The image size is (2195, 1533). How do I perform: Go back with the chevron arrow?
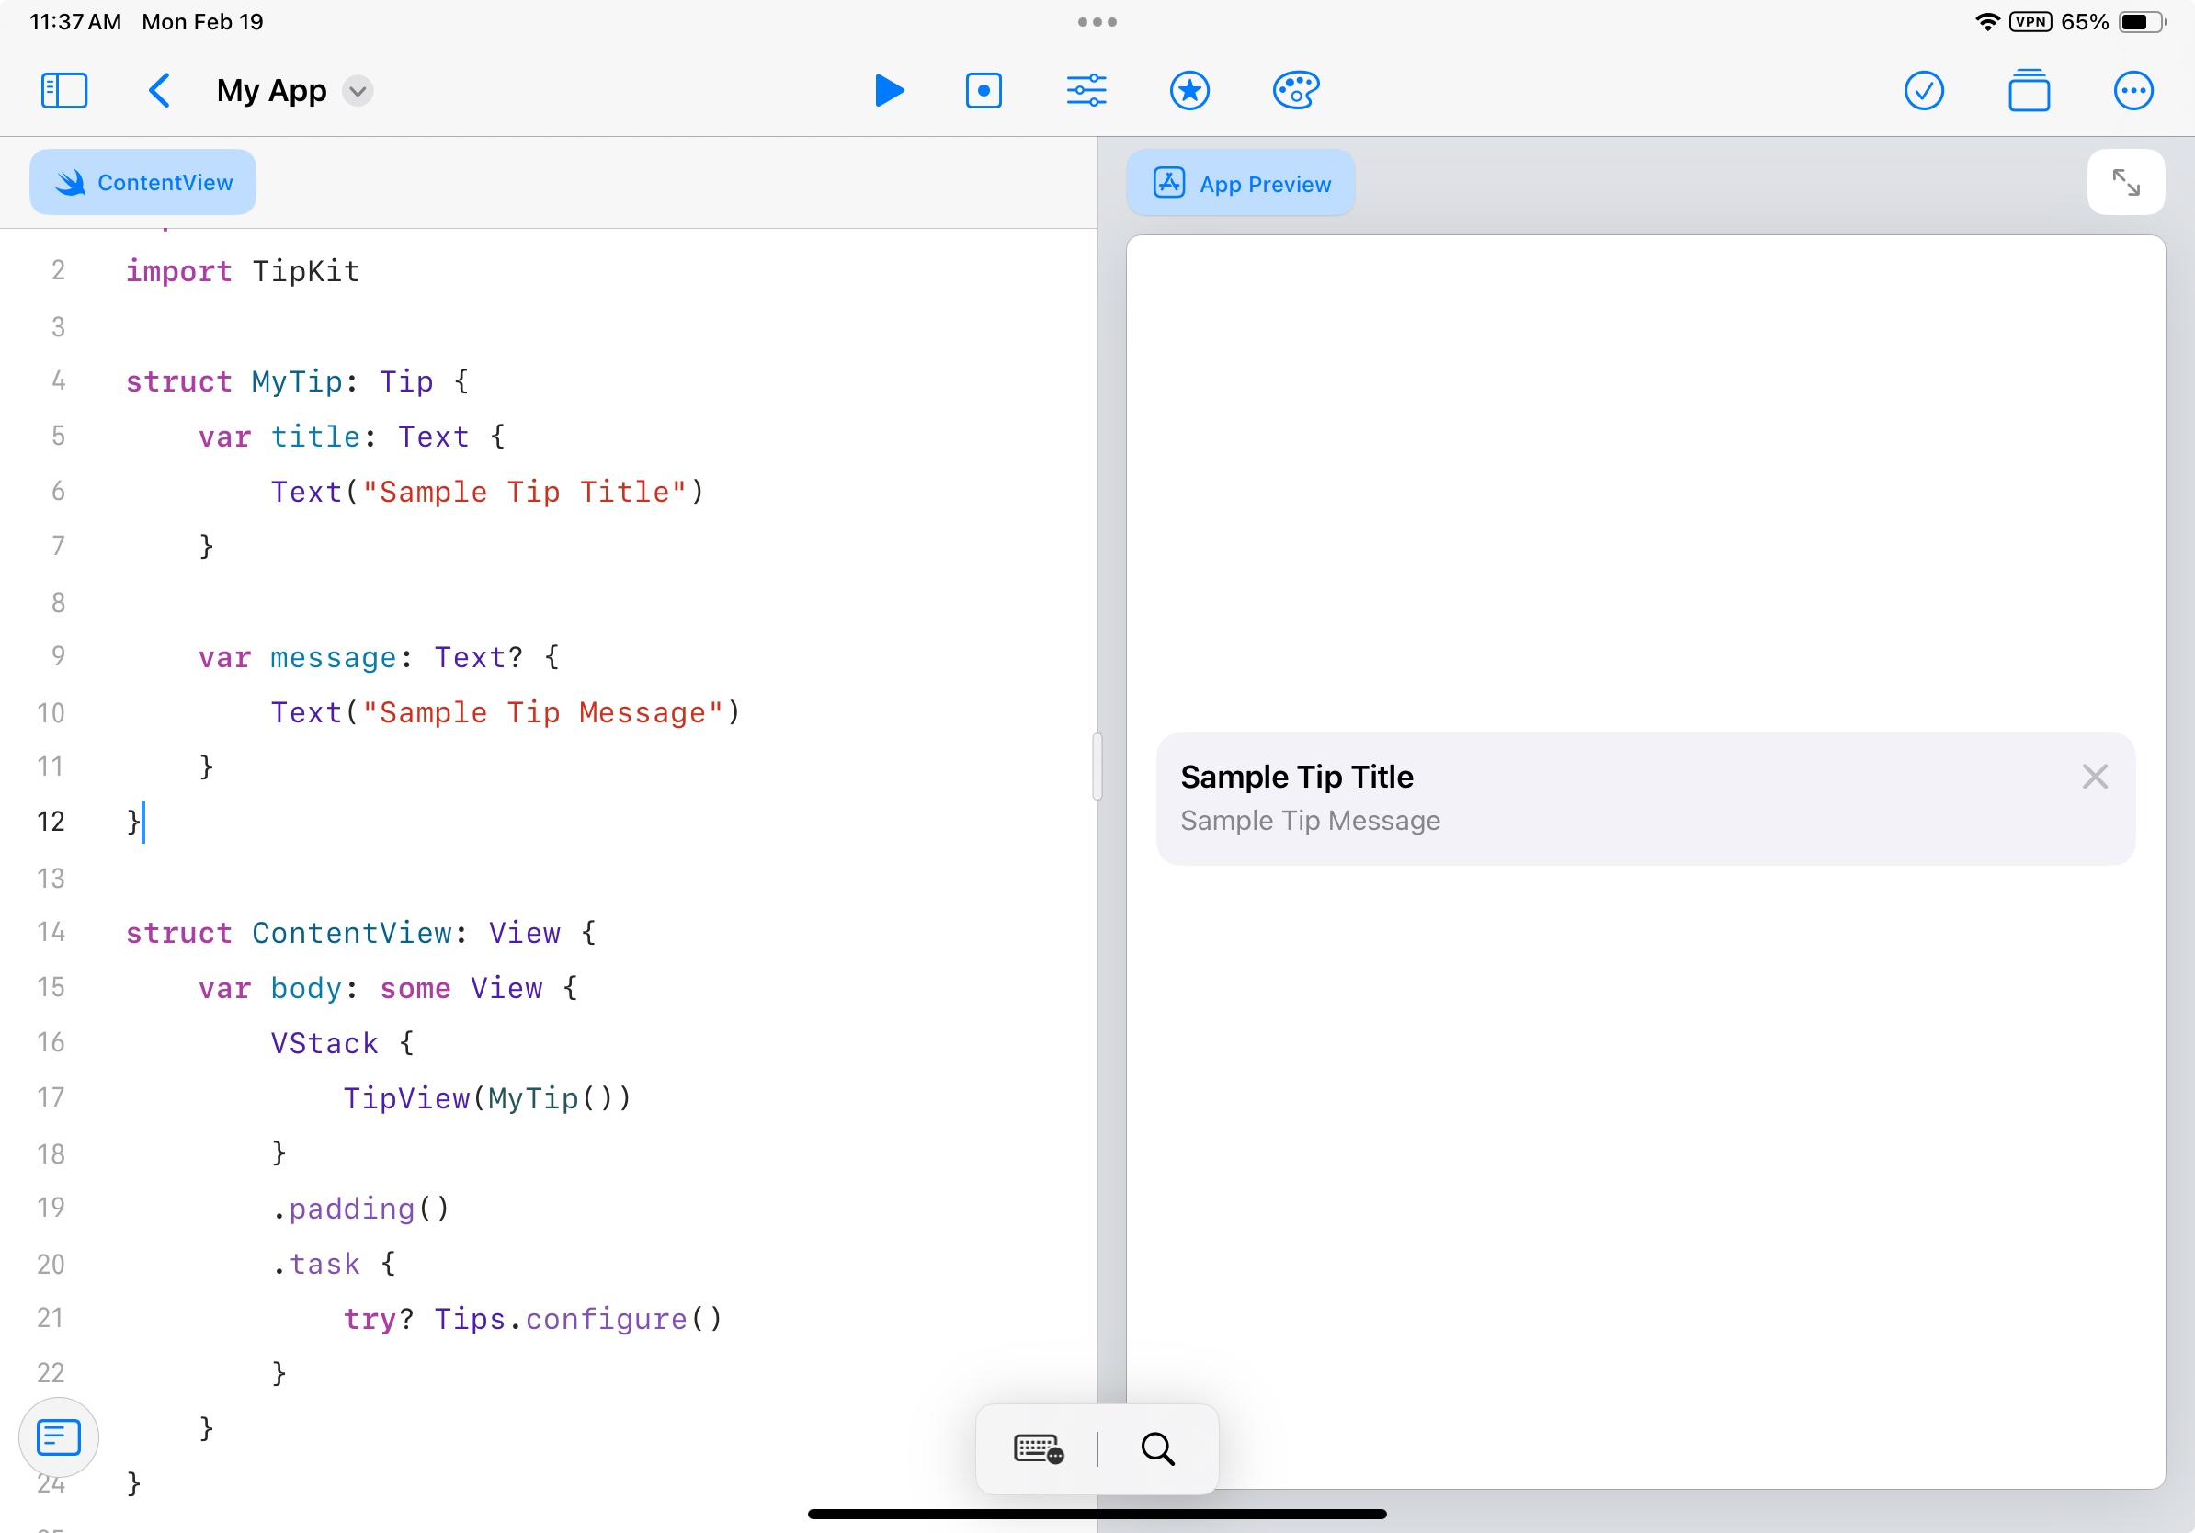160,91
